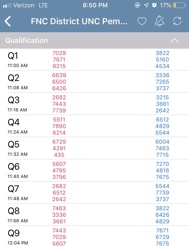Favorite this event with the heart icon

(x=142, y=21)
